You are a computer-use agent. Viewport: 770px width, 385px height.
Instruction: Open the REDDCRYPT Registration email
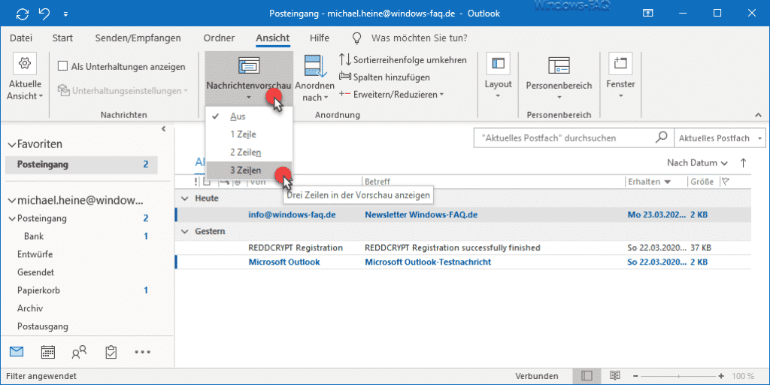click(x=463, y=247)
